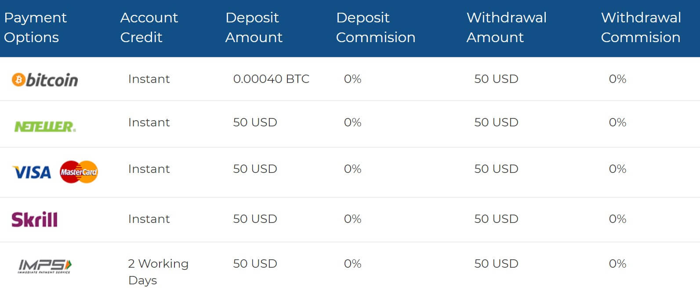
Task: Click the Account Credit header
Action: 149,27
